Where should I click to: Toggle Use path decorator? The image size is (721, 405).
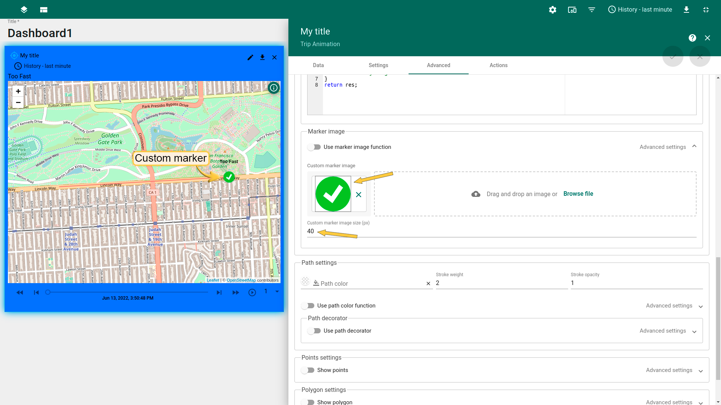point(314,331)
